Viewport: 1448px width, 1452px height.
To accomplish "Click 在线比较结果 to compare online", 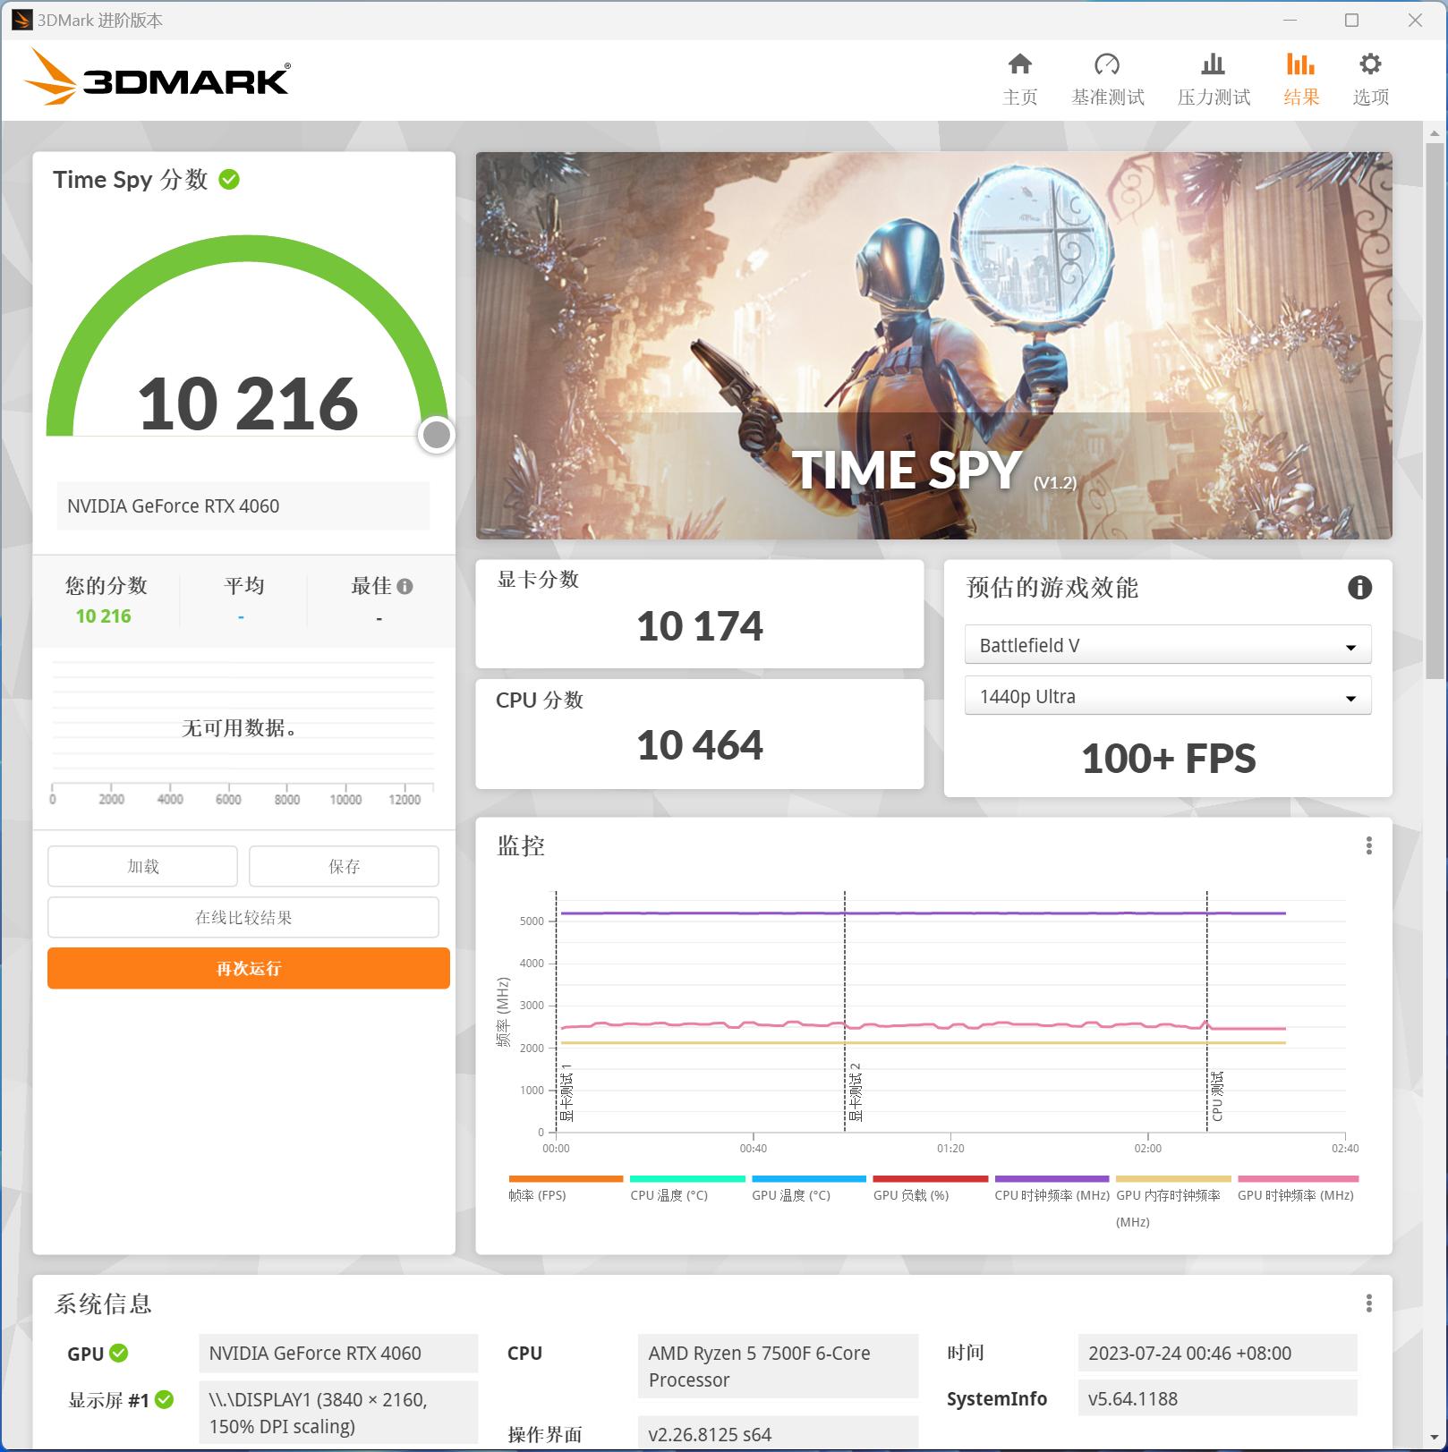I will point(243,917).
